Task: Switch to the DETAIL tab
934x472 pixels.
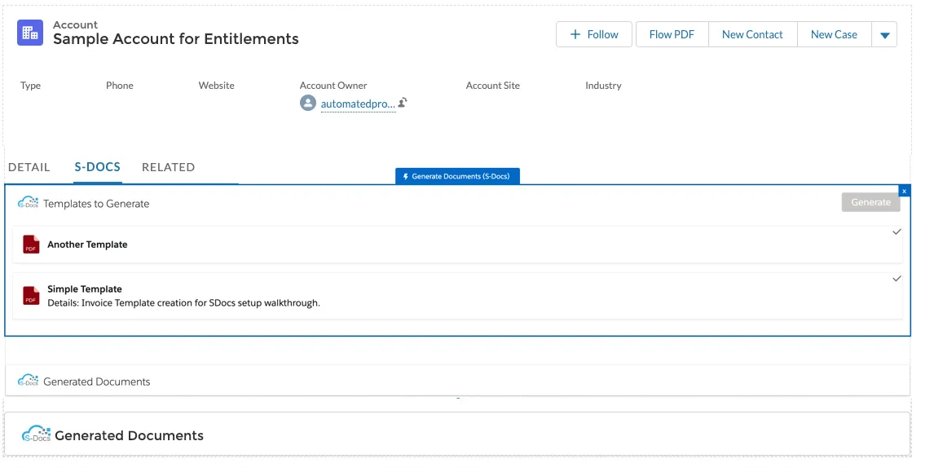Action: pos(29,167)
